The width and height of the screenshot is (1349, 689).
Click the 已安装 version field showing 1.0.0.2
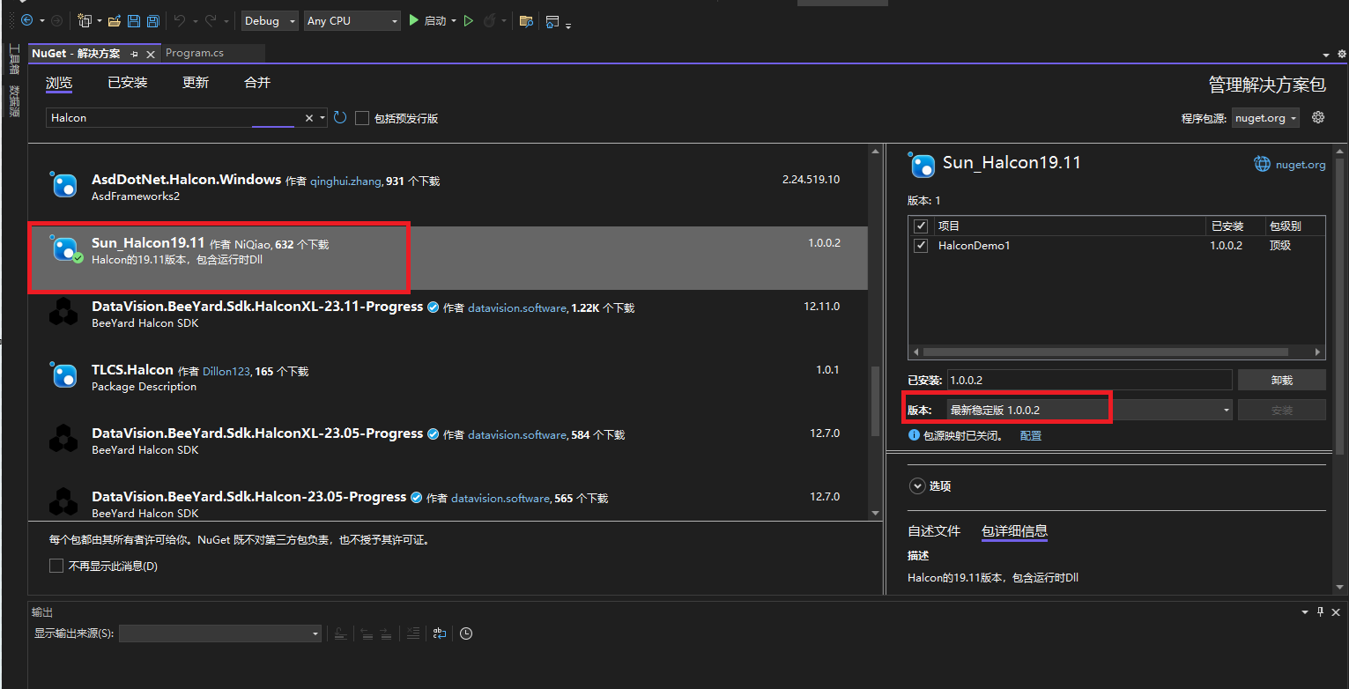[1089, 380]
